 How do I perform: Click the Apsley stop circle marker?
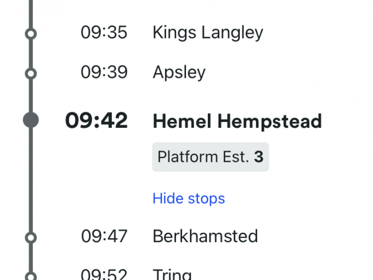pyautogui.click(x=31, y=73)
